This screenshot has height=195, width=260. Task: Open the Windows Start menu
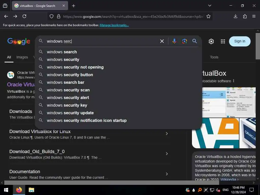coord(6,190)
